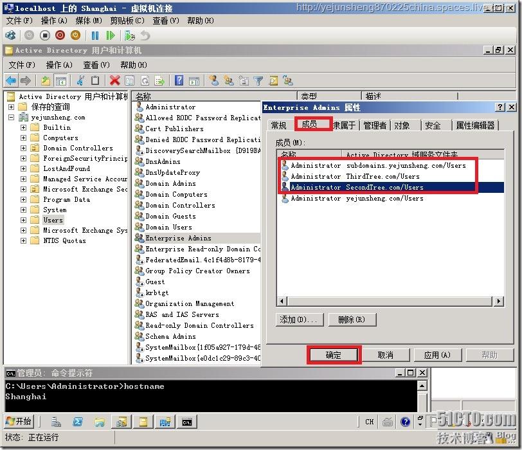Image resolution: width=522 pixels, height=450 pixels.
Task: Click the orange save state power icon
Action: click(x=76, y=35)
